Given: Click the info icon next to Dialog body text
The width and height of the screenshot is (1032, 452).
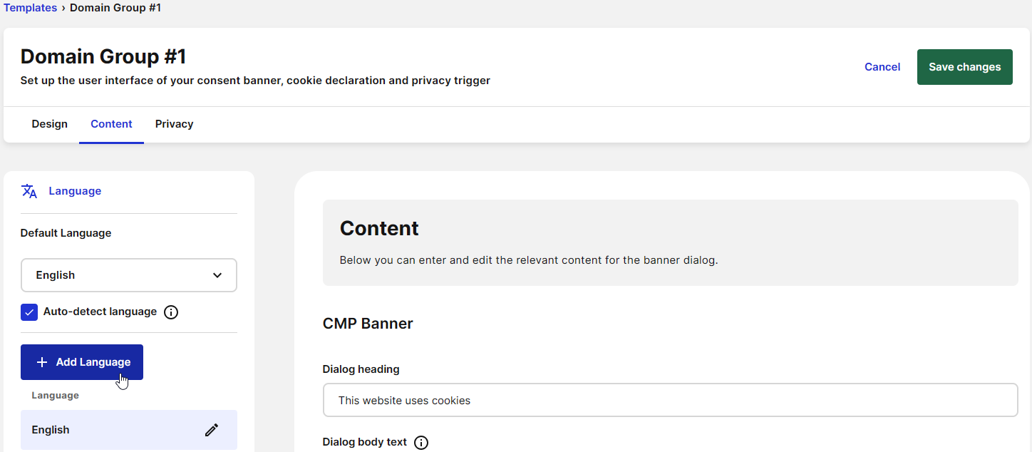Looking at the screenshot, I should coord(421,443).
